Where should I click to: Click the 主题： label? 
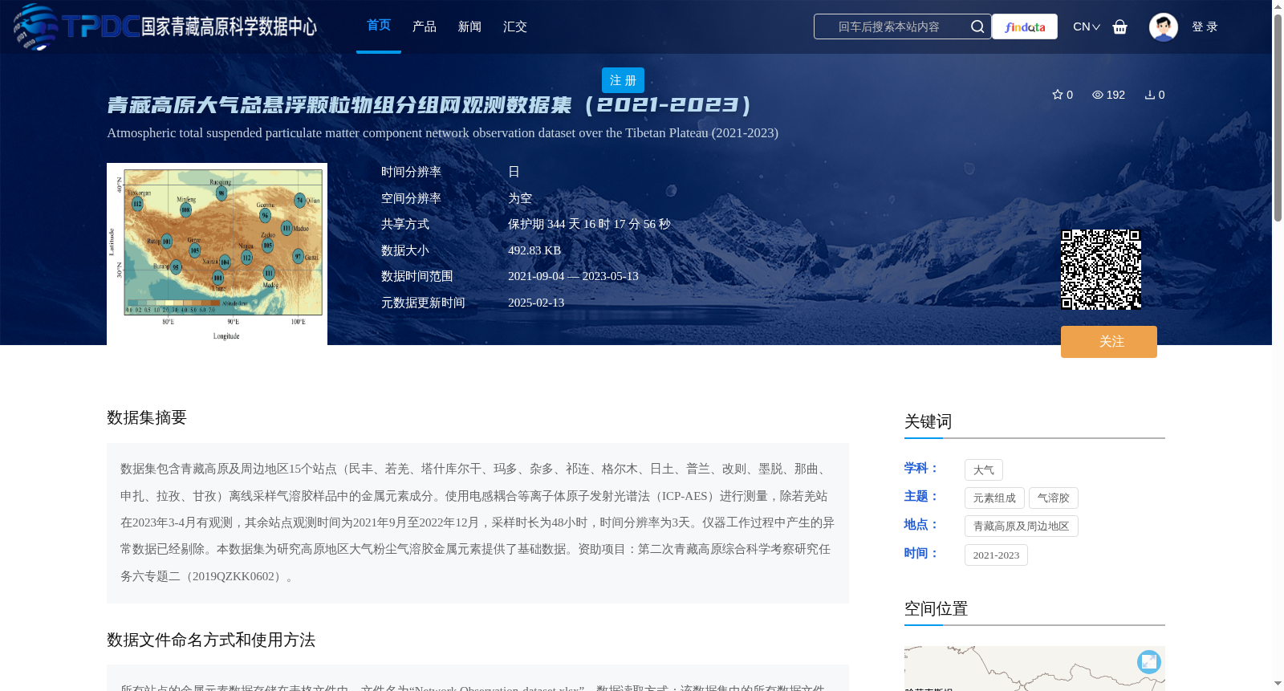(x=921, y=496)
